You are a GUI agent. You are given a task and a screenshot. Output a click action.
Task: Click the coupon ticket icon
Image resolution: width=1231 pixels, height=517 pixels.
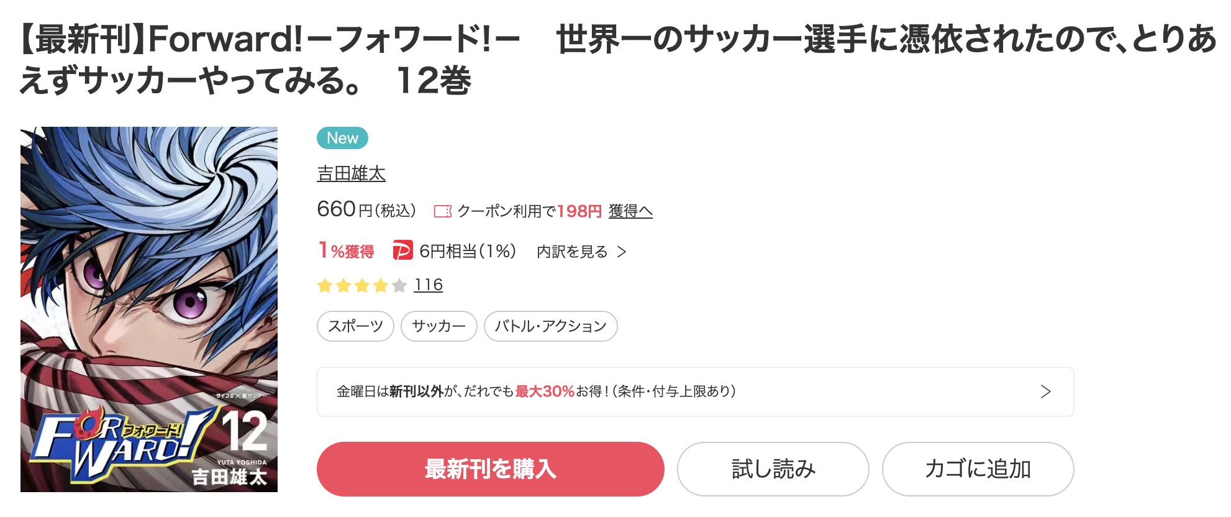(442, 211)
